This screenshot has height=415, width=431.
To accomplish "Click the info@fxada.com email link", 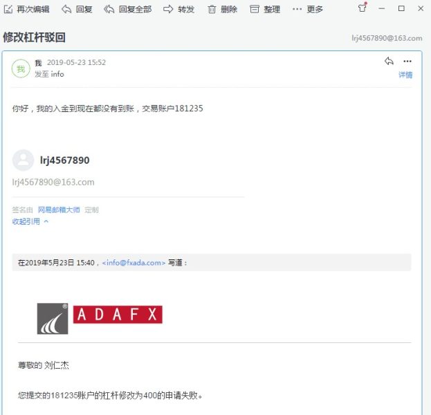I will (x=134, y=263).
